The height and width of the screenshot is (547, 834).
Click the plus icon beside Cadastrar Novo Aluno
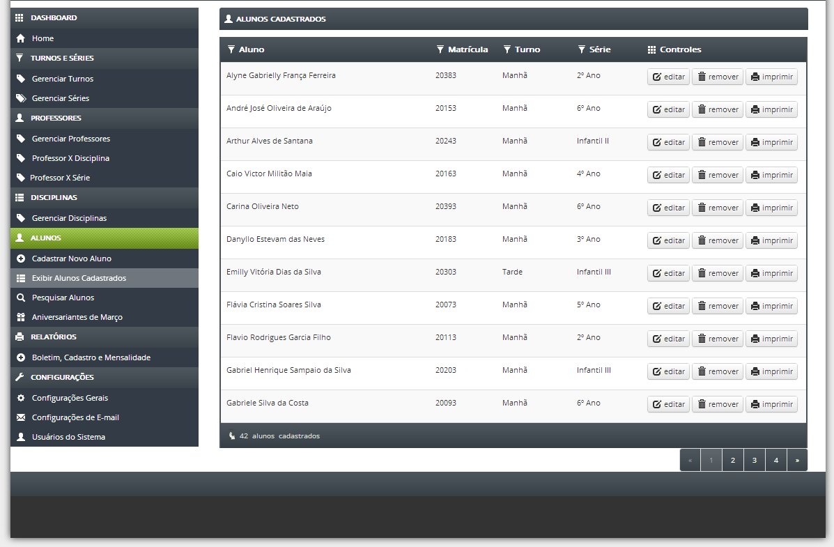(21, 259)
